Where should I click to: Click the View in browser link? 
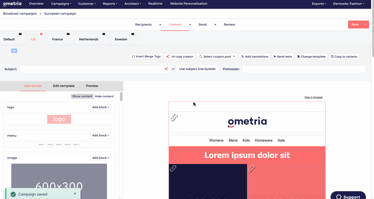pyautogui.click(x=313, y=97)
